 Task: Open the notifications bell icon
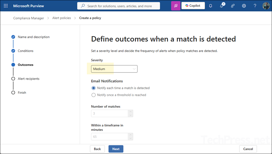coord(210,6)
